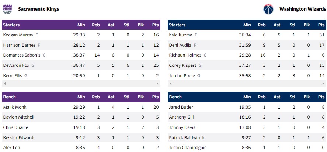Click the Kings starters horizontal scrollbar track
Viewport: 327px width, 152px height.
click(81, 84)
